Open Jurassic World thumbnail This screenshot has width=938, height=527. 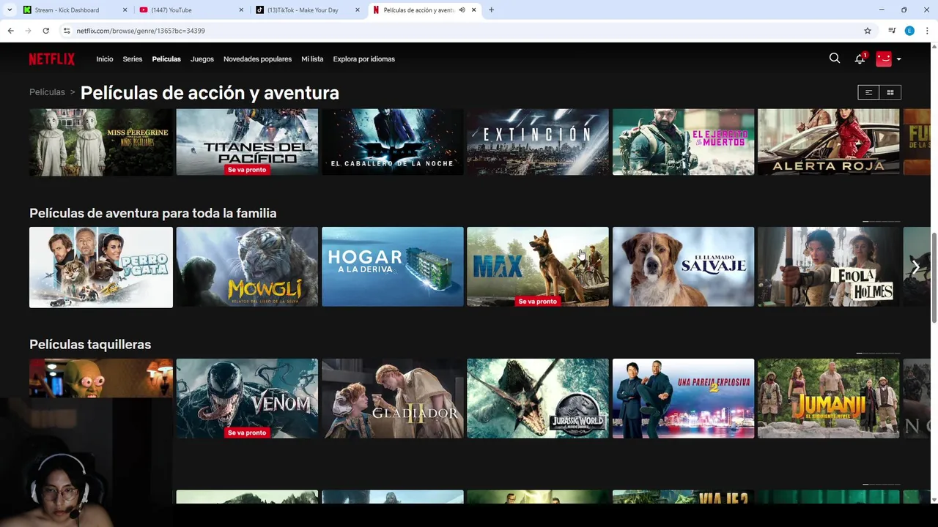pos(538,398)
